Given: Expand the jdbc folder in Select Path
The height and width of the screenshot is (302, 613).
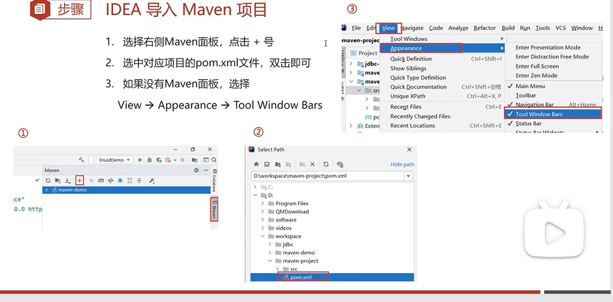Looking at the screenshot, I should pos(270,244).
